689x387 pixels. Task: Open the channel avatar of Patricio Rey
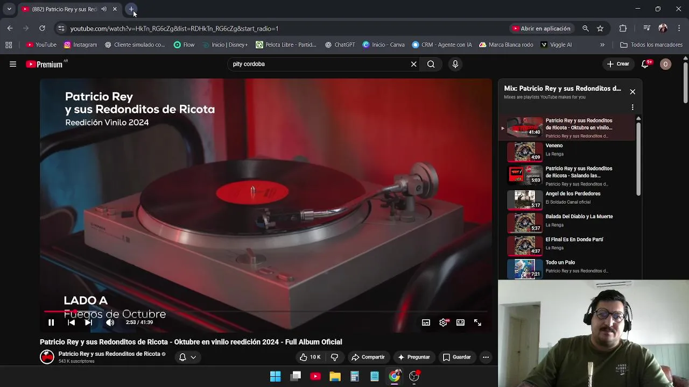(x=47, y=357)
